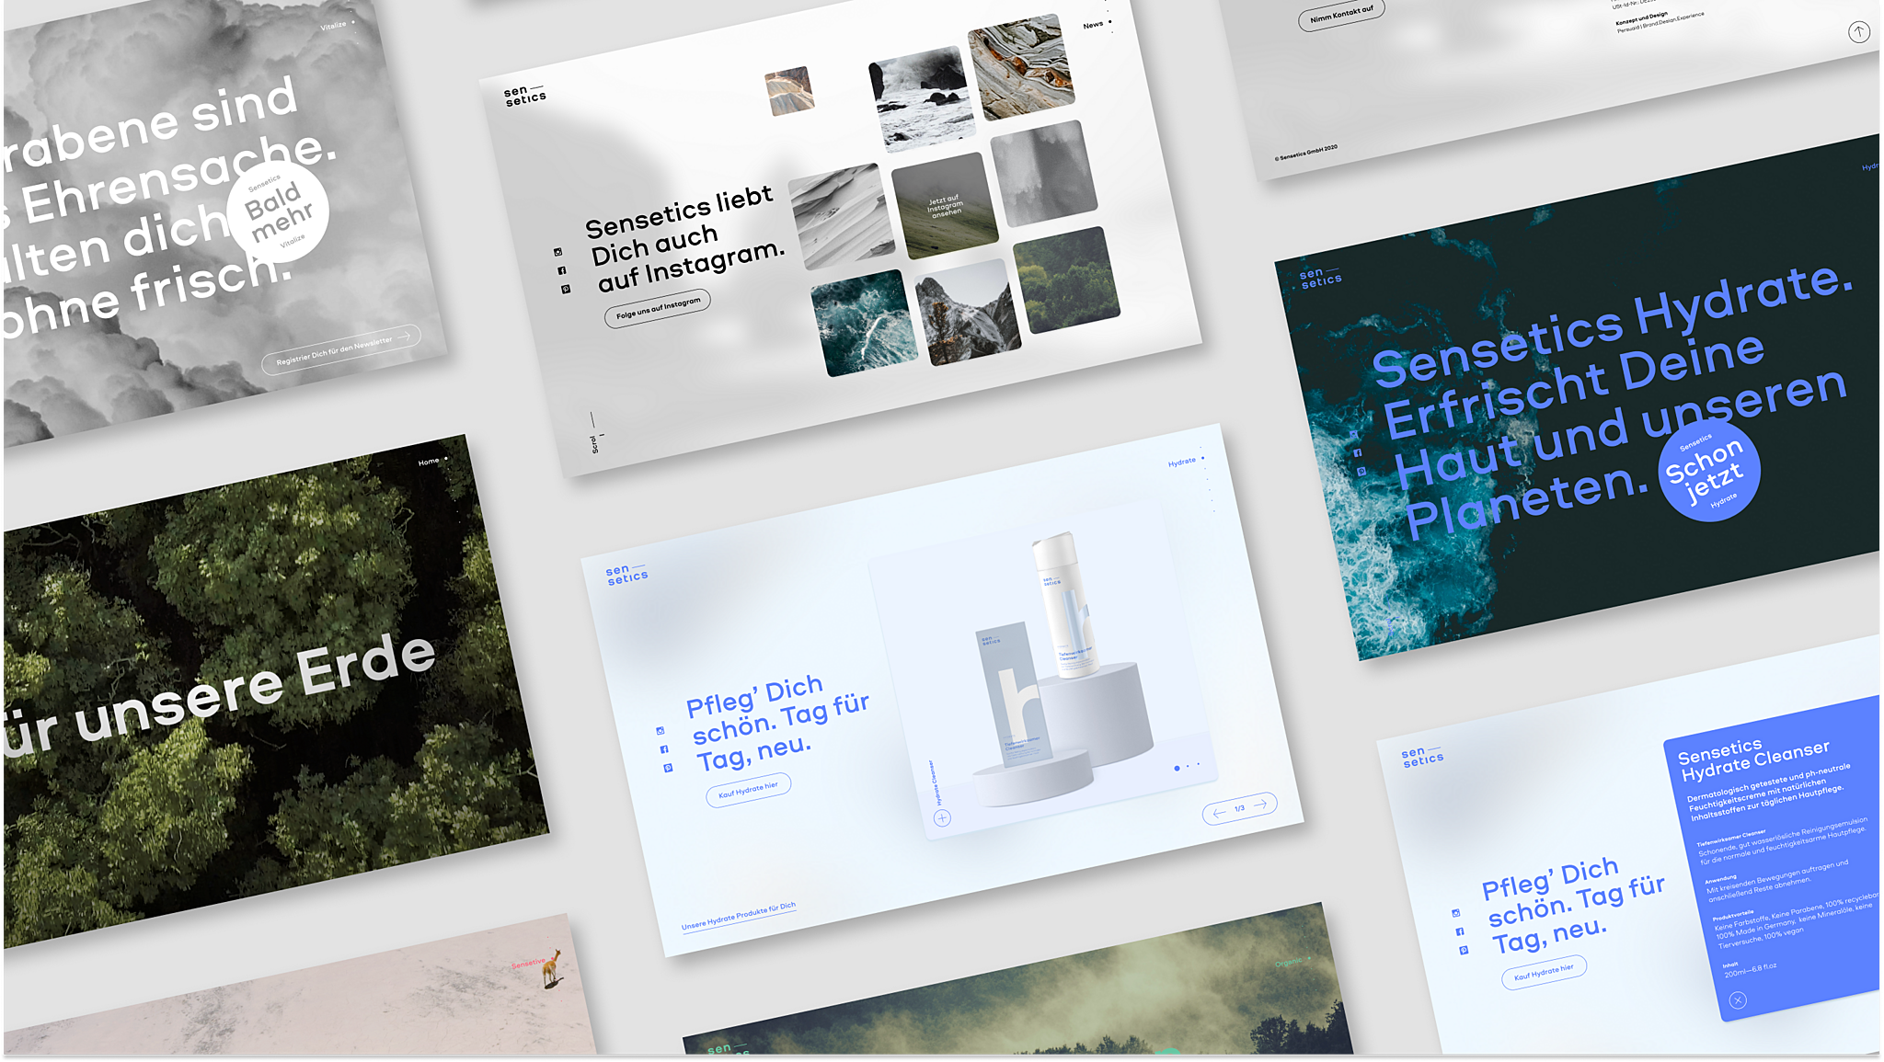Click Facebook icon on center Hydrate product page
Screen dimensions: 1884x1062
click(664, 749)
